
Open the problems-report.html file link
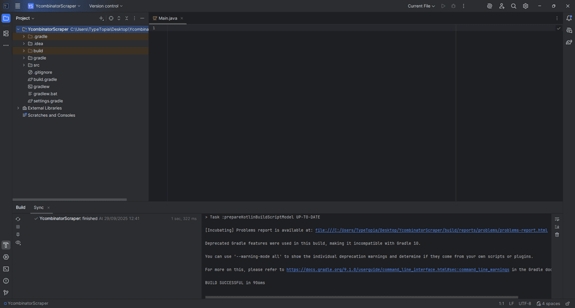pos(431,231)
